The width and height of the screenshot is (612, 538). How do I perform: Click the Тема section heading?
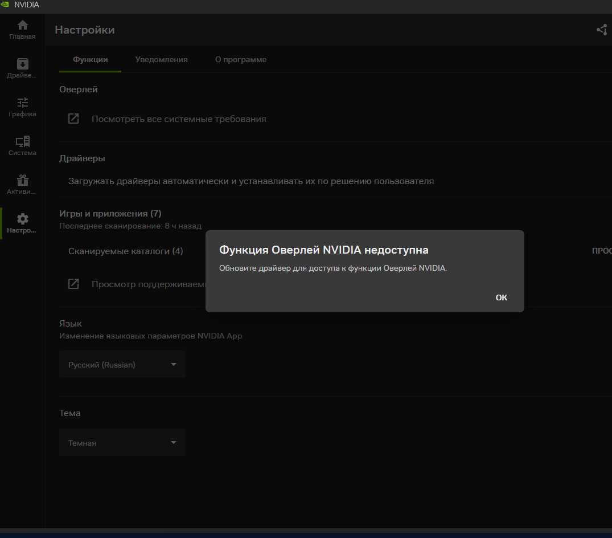[x=70, y=413]
